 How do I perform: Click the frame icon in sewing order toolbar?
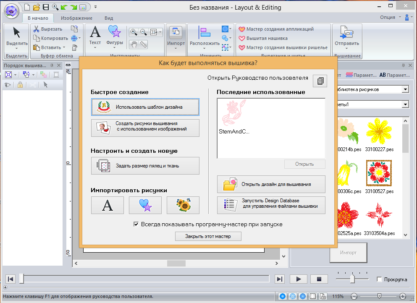[x=56, y=75]
